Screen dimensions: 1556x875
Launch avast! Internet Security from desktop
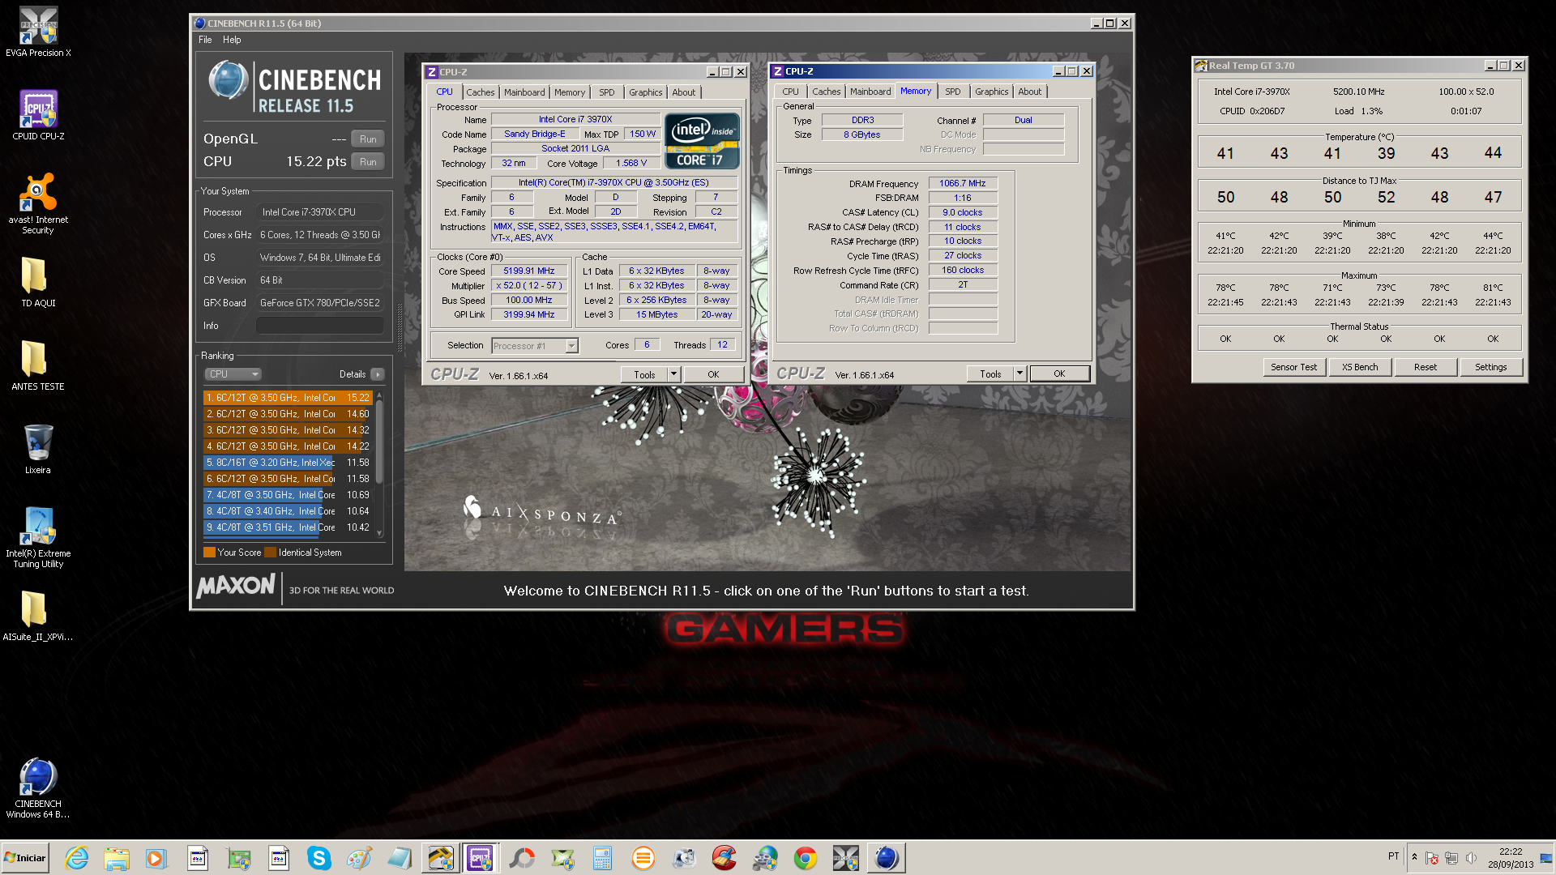click(x=38, y=203)
